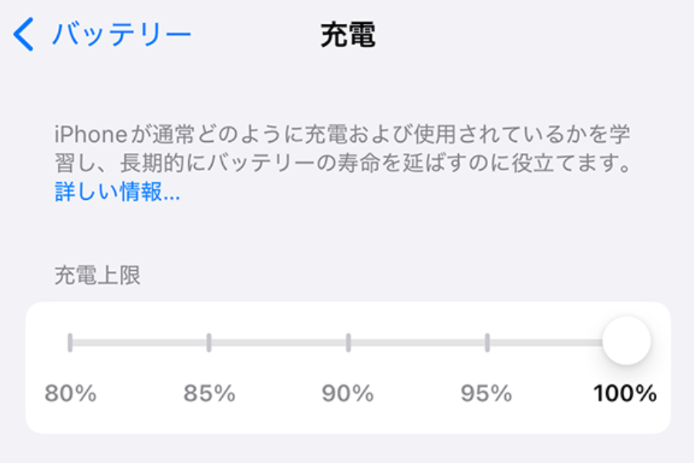Image resolution: width=694 pixels, height=463 pixels.
Task: Tap the 85% label below the slider
Action: click(209, 394)
